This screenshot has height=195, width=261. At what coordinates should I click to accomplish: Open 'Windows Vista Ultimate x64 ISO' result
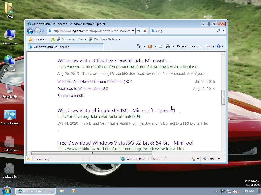coord(119,110)
